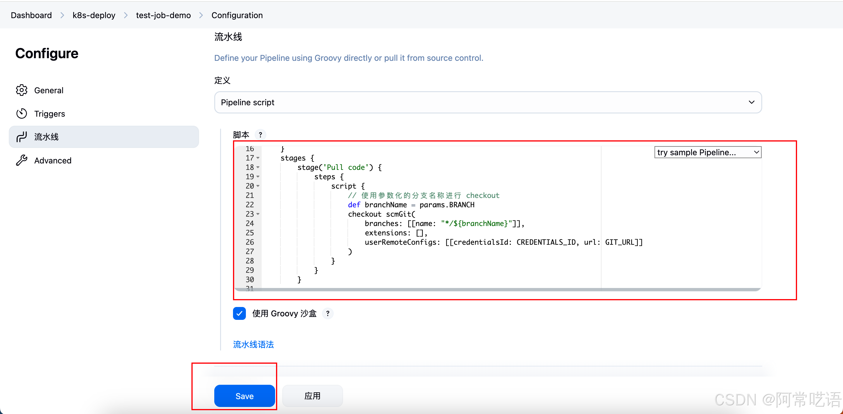Collapse the Pull code stage at line 18
843x414 pixels.
tap(258, 167)
